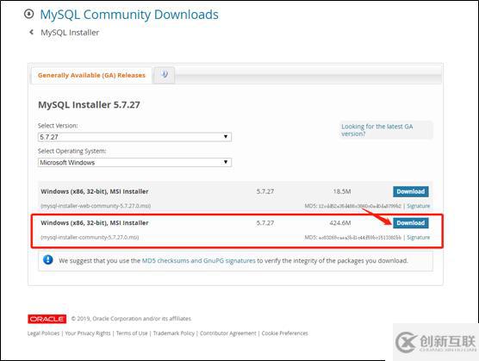This screenshot has height=361, width=479.
Task: Click the 18.5M file size value
Action: (x=342, y=191)
